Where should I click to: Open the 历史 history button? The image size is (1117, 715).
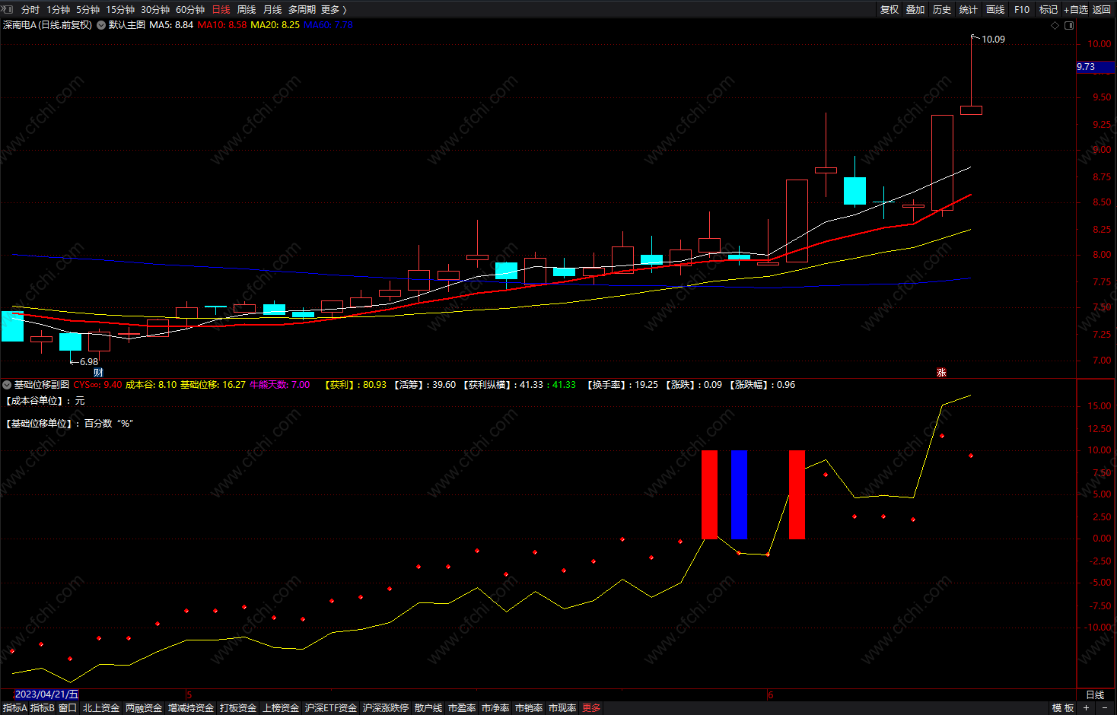pyautogui.click(x=942, y=10)
